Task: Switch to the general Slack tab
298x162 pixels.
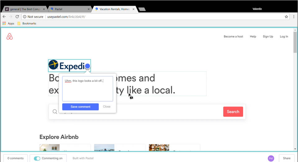Action: pyautogui.click(x=25, y=9)
